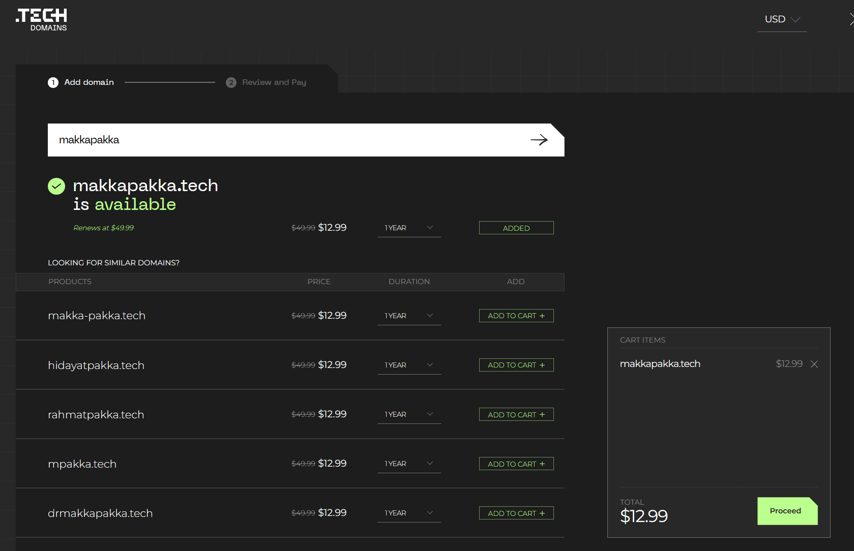Add drmakkapakka.tech to cart
Viewport: 854px width, 551px height.
(x=516, y=513)
